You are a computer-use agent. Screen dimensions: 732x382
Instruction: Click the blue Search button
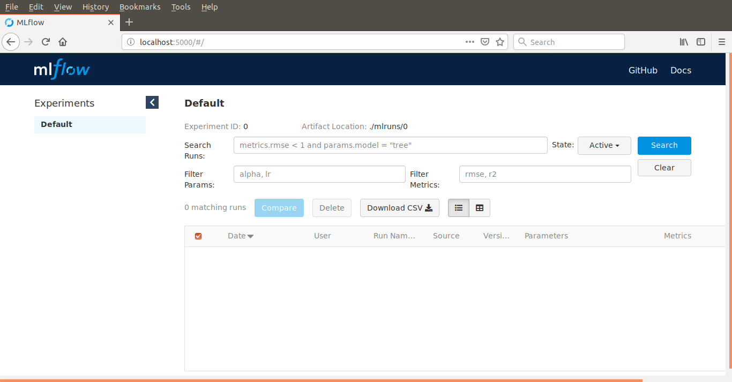point(664,145)
